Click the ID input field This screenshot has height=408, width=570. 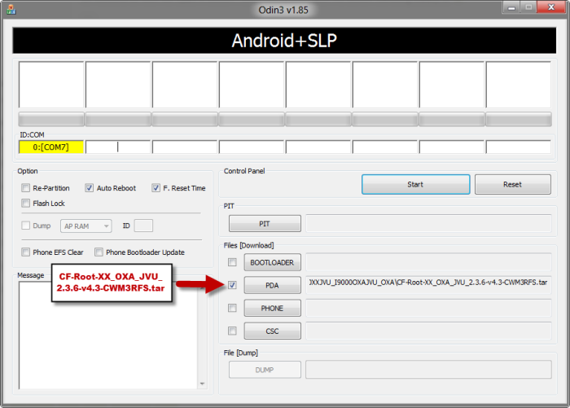click(x=143, y=226)
